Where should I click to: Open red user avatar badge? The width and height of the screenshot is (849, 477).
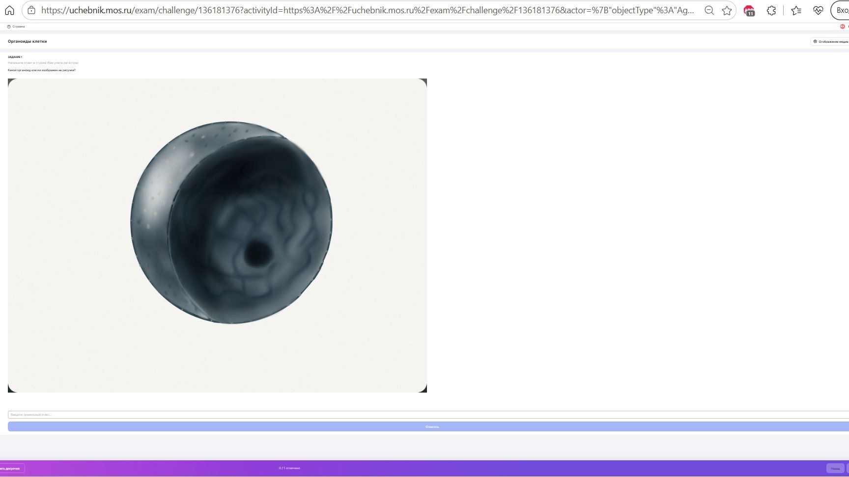pos(843,26)
